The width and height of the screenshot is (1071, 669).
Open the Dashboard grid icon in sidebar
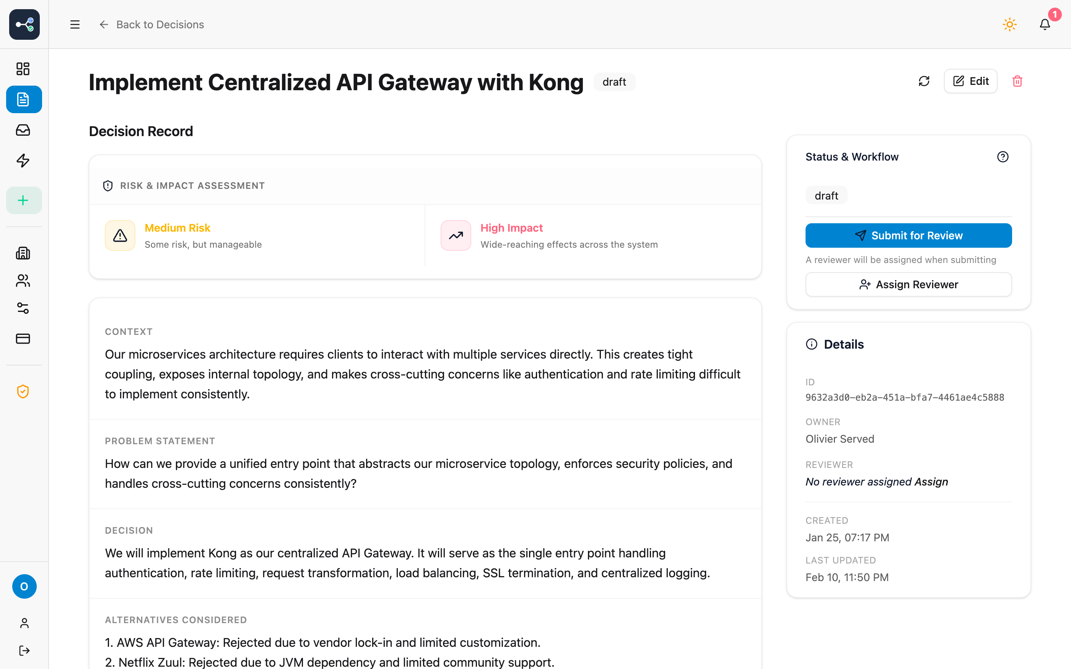[23, 68]
